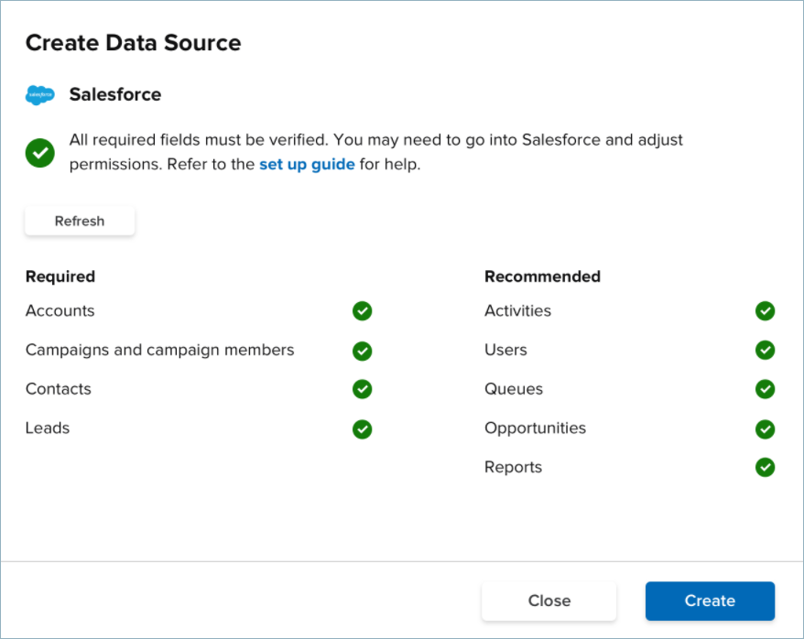Viewport: 804px width, 639px height.
Task: Click the Required column heading
Action: pyautogui.click(x=60, y=276)
